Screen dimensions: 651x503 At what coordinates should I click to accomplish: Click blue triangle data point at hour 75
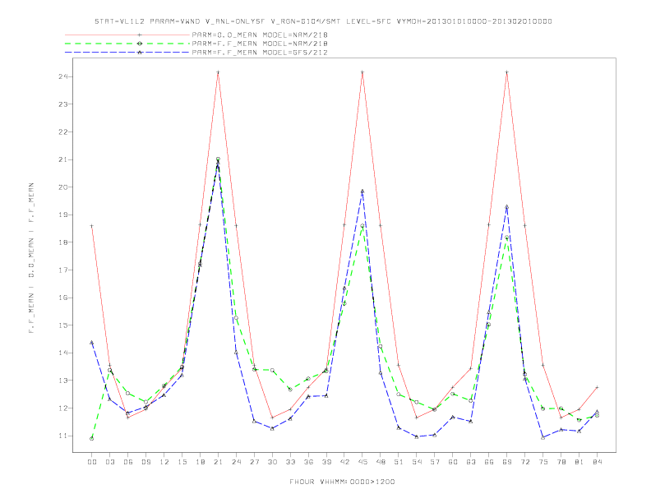[x=543, y=437]
